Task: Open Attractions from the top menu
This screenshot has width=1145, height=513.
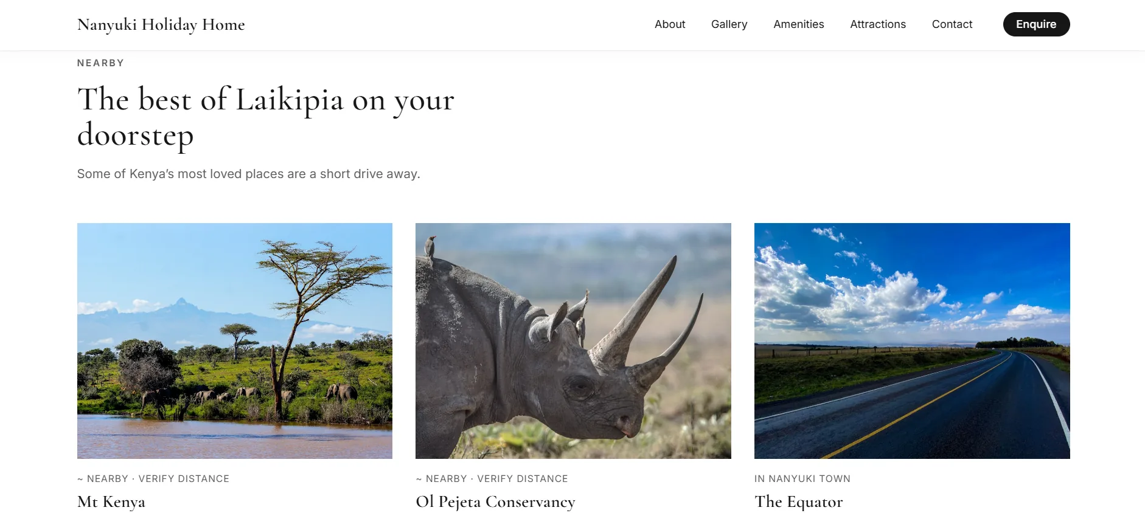Action: point(877,24)
